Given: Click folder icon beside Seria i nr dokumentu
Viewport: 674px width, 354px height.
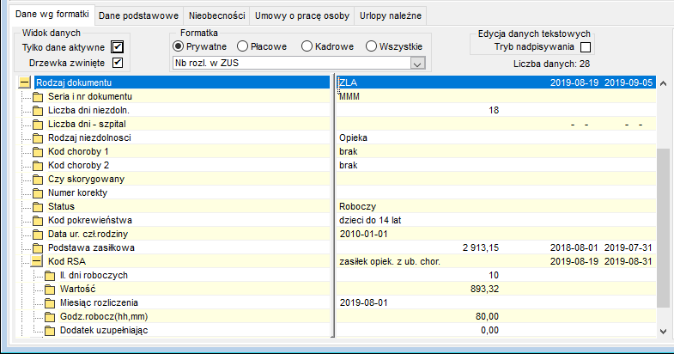Looking at the screenshot, I should coord(38,97).
